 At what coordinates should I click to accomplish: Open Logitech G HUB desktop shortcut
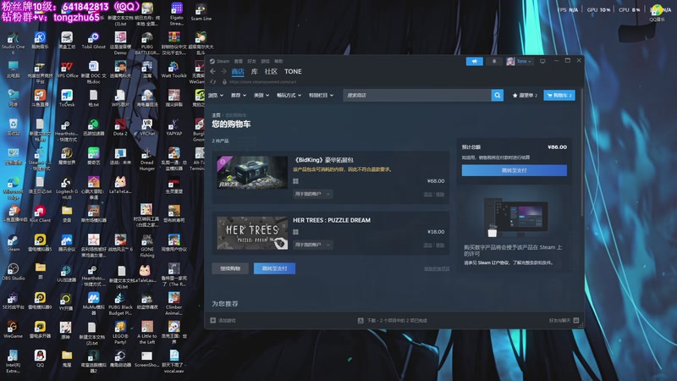pos(67,188)
